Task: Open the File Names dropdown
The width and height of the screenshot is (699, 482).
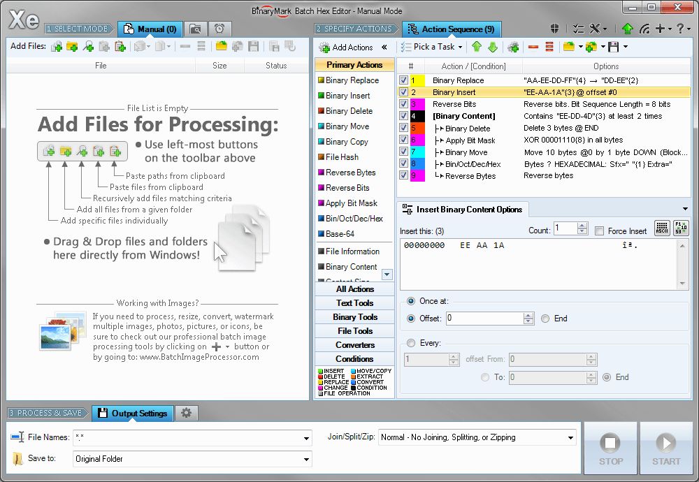Action: click(x=306, y=438)
